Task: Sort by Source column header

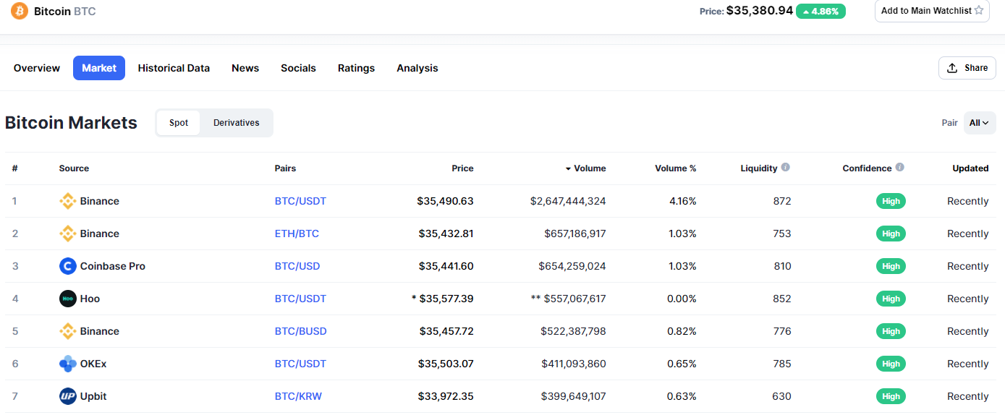Action: 74,168
